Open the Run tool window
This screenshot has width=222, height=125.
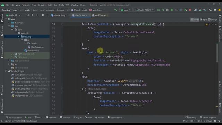[x=28, y=117]
